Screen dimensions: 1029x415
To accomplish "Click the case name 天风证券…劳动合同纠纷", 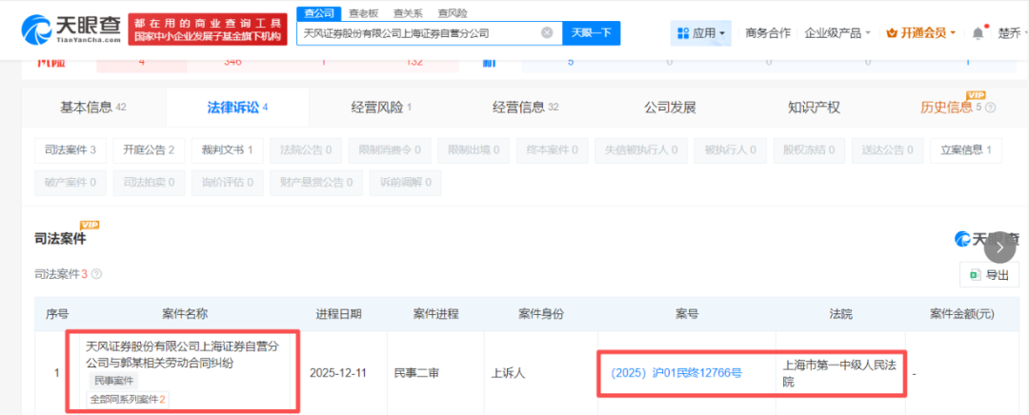I will pyautogui.click(x=183, y=354).
